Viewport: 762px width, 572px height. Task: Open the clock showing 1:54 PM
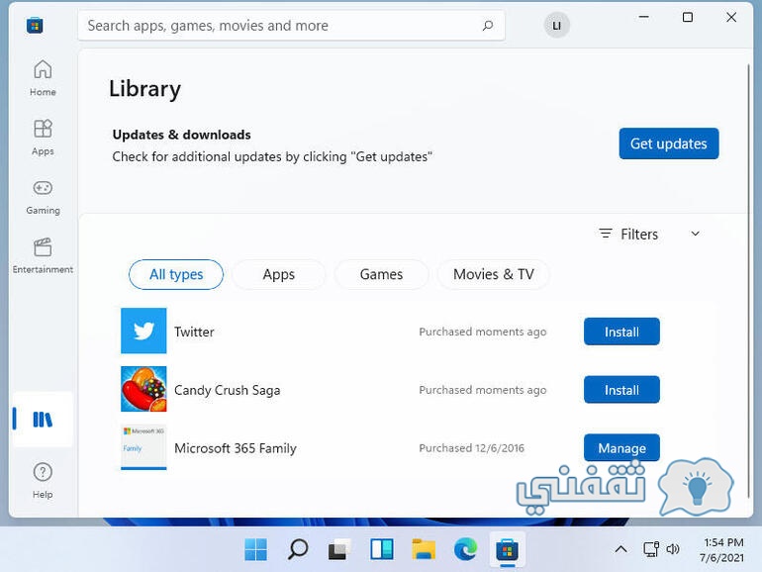pos(722,549)
